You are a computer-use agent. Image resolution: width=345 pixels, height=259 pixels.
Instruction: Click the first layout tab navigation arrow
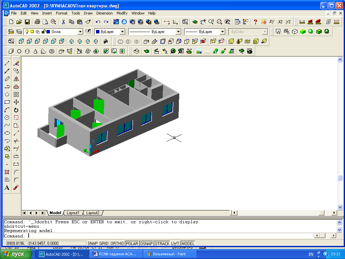tap(24, 213)
